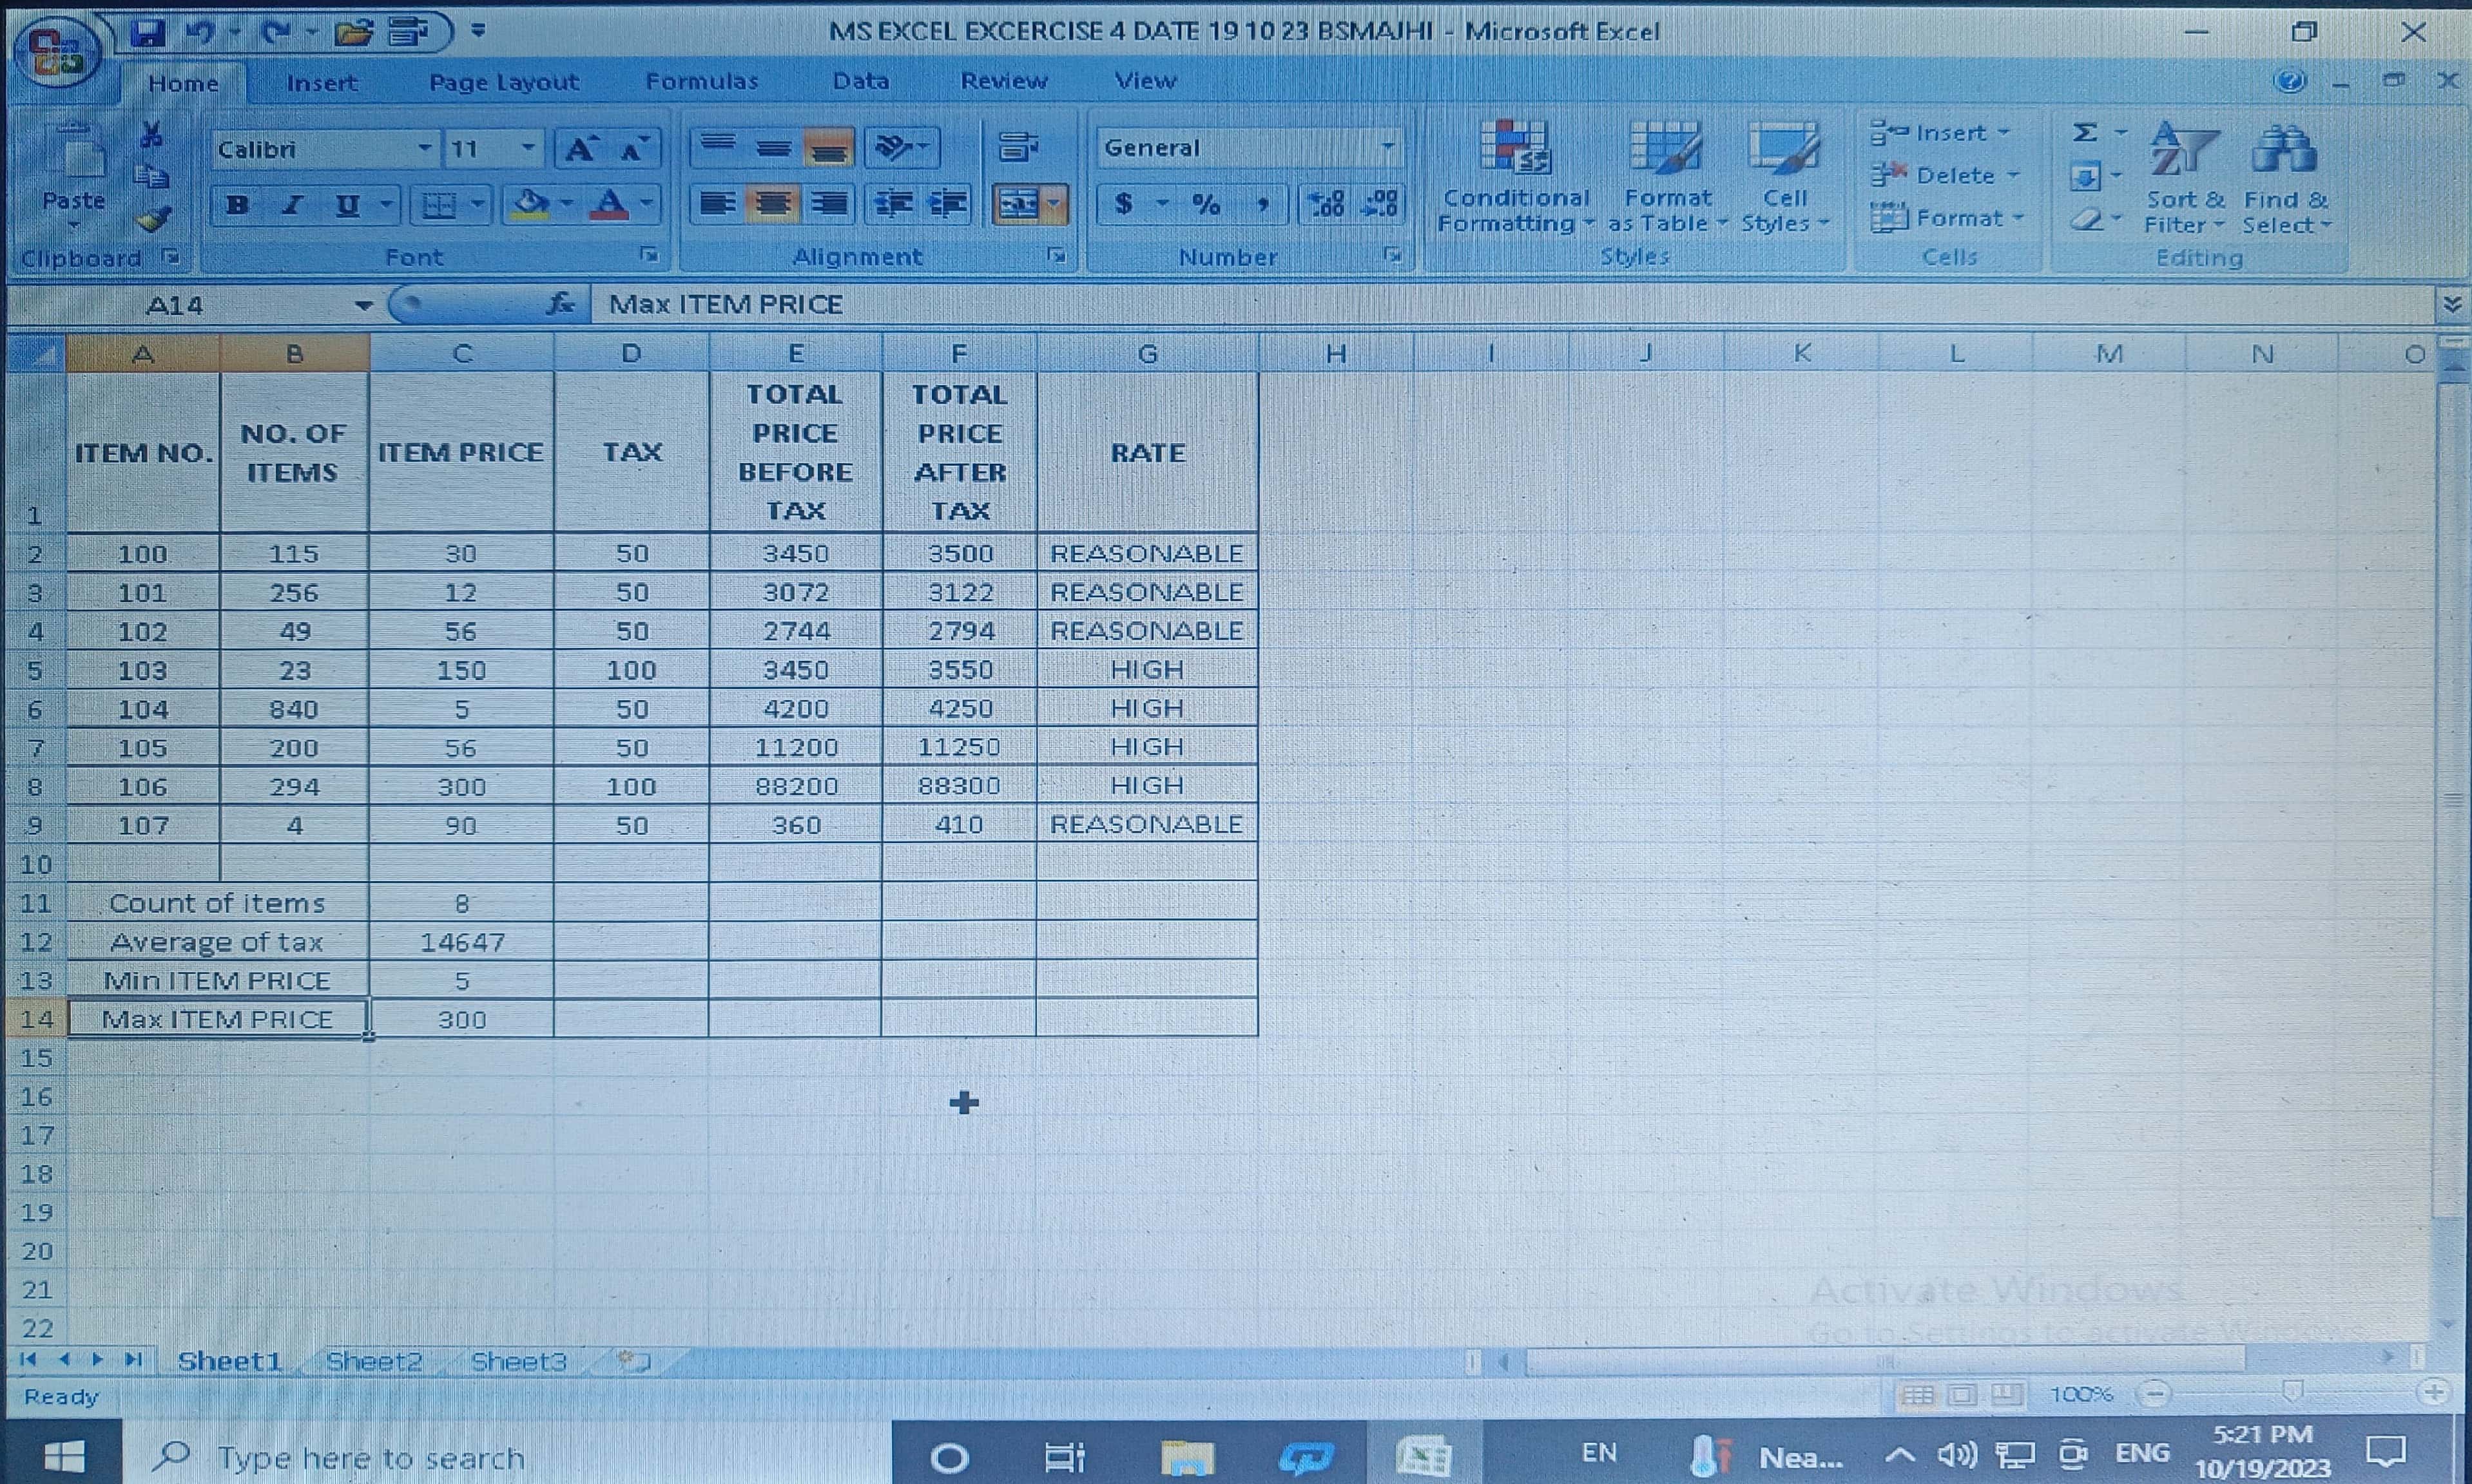Click the Increase Decimal icon
The width and height of the screenshot is (2472, 1484).
(x=1328, y=205)
